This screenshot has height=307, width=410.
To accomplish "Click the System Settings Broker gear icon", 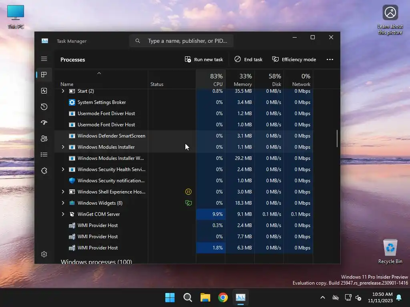I will pyautogui.click(x=72, y=102).
